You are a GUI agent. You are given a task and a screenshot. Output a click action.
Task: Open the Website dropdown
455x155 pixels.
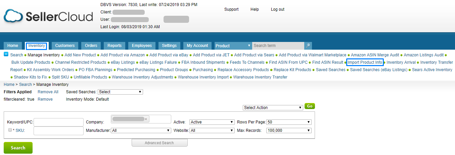212,131
